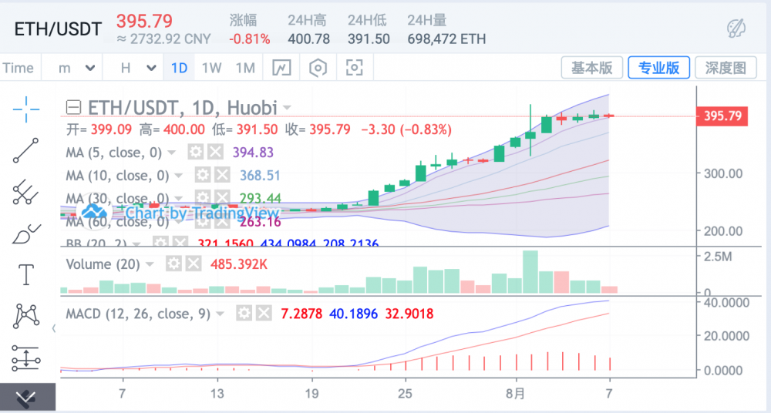Toggle fullscreen chart mode icon
The width and height of the screenshot is (771, 413).
(x=355, y=67)
